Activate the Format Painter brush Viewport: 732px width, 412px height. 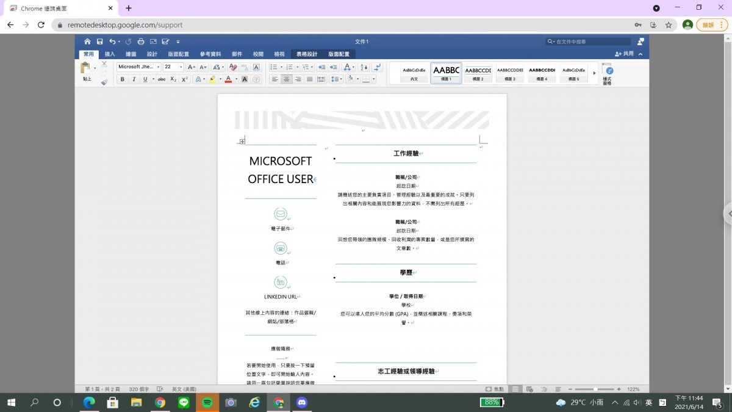(104, 82)
